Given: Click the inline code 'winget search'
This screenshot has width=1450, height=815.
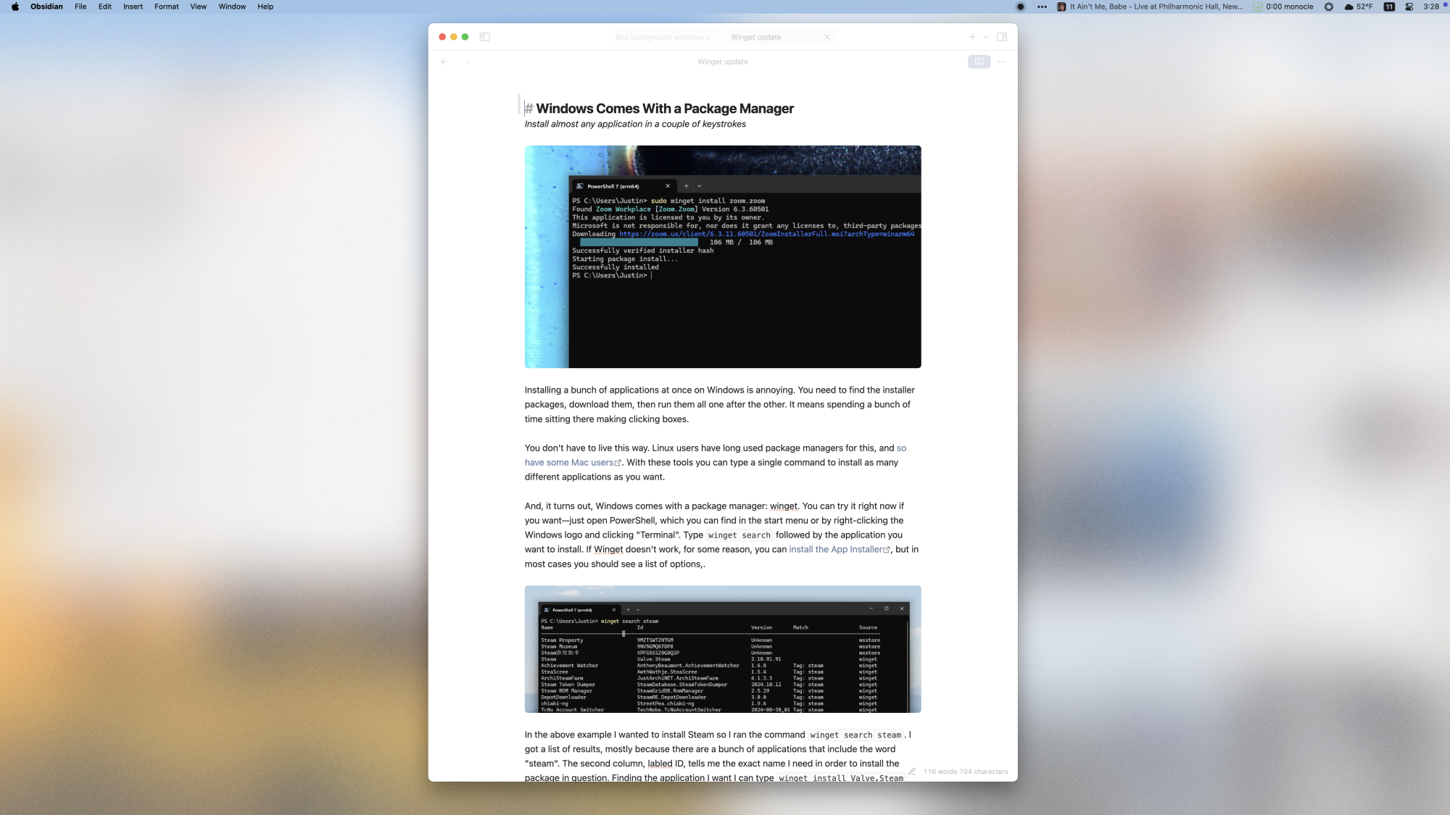Looking at the screenshot, I should tap(739, 535).
